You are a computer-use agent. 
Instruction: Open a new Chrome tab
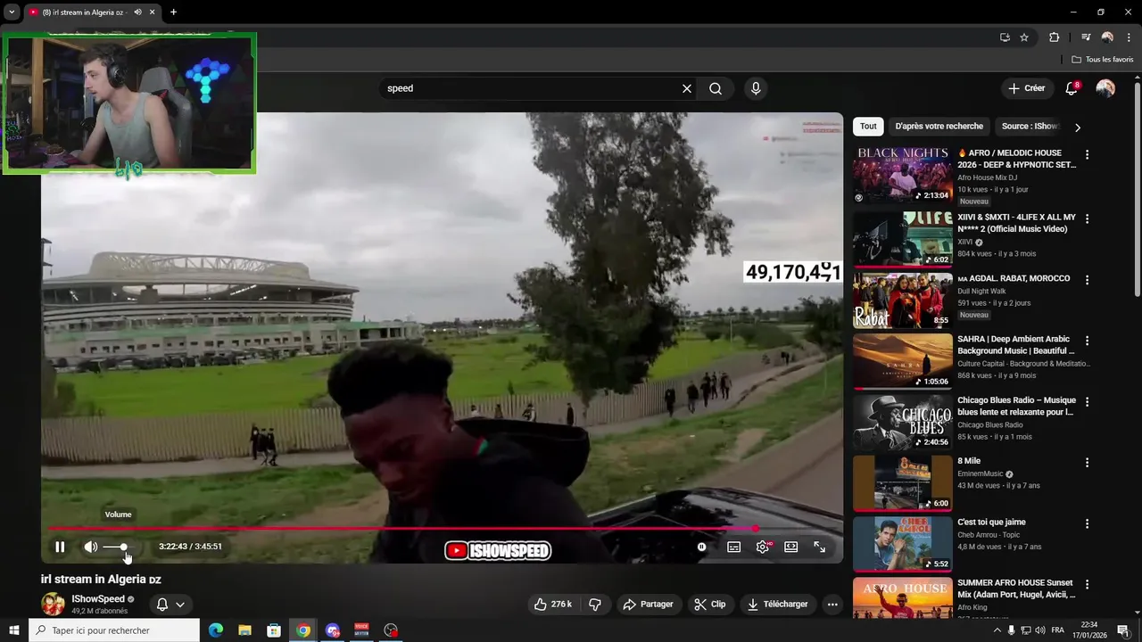[173, 12]
